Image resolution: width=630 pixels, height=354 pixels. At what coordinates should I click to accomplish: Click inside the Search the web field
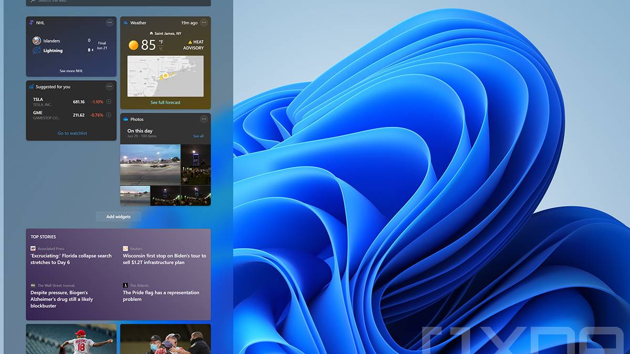click(x=118, y=2)
